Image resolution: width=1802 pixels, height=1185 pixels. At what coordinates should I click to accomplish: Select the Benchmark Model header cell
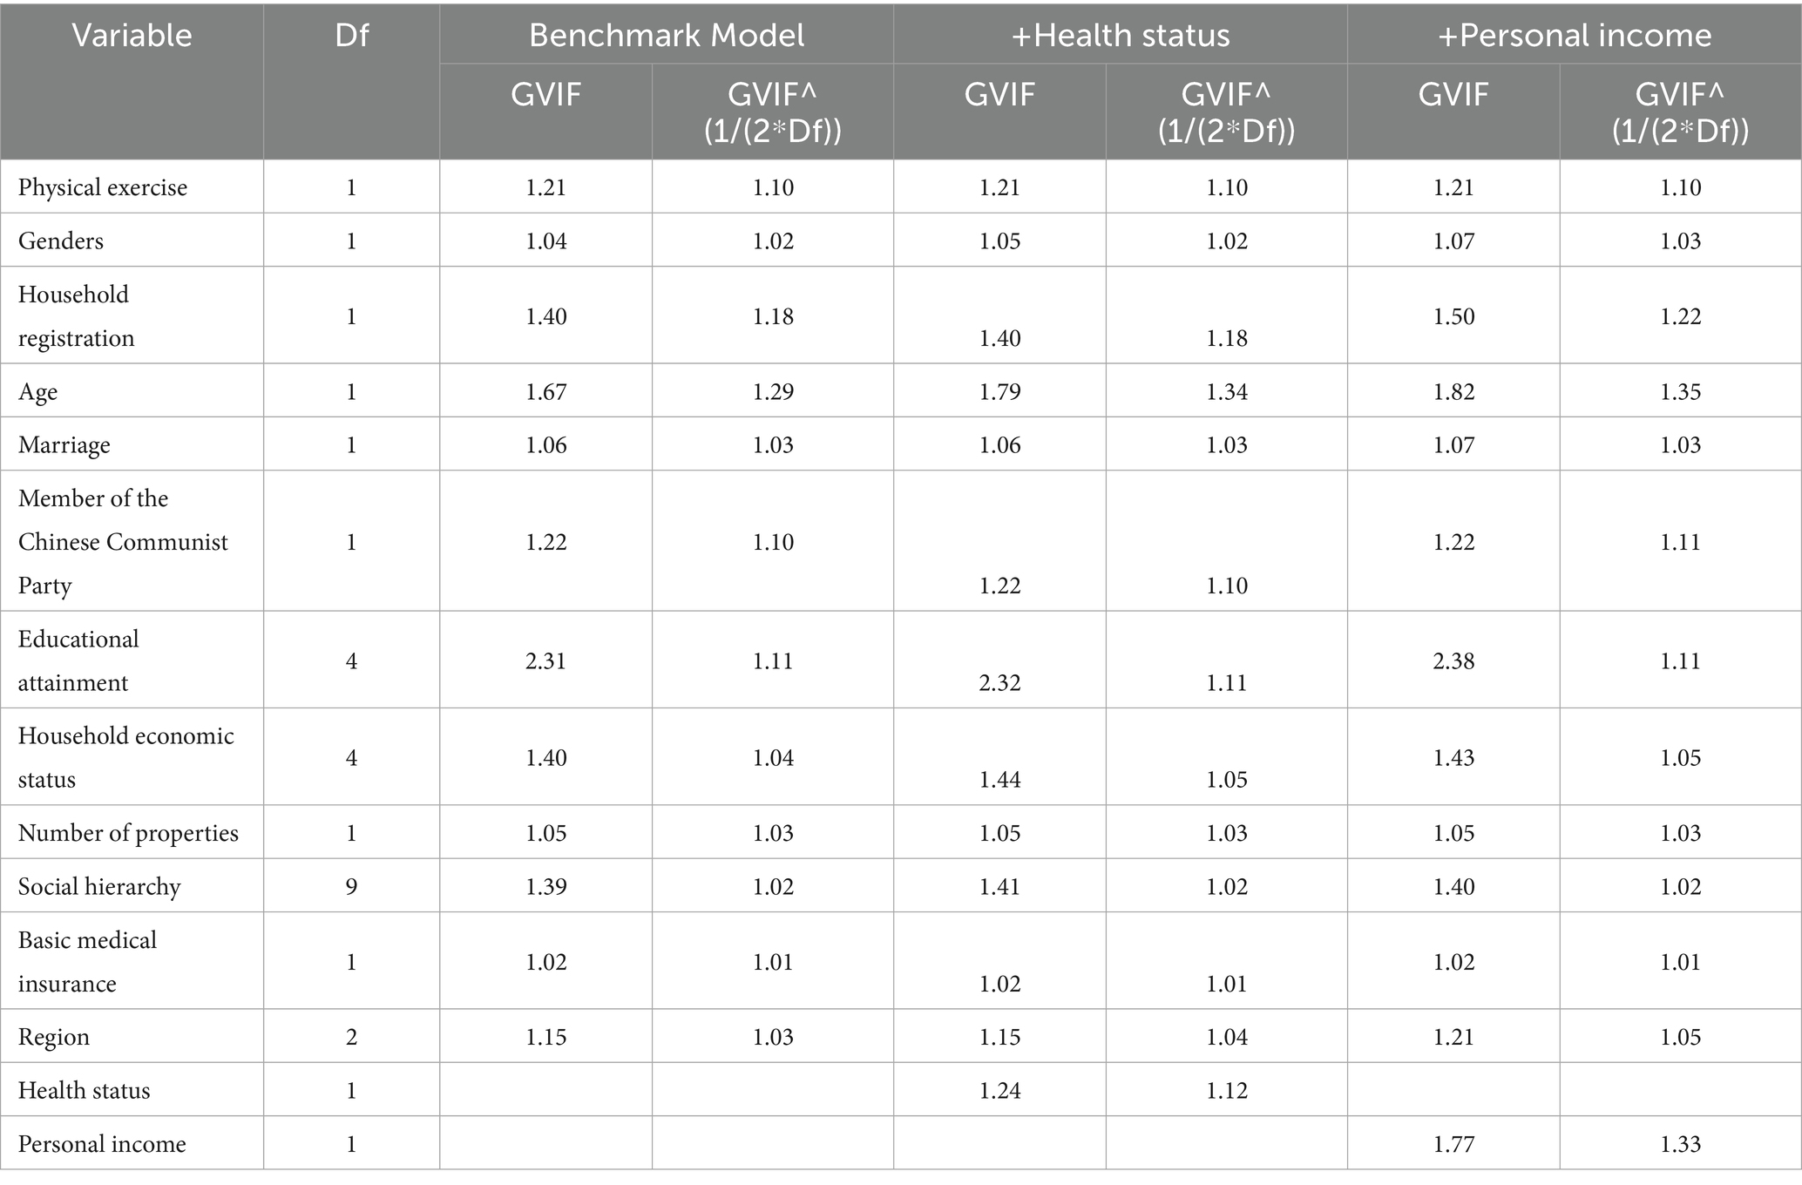click(667, 36)
